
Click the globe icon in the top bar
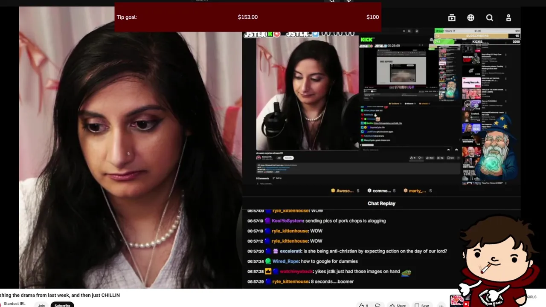point(470,18)
